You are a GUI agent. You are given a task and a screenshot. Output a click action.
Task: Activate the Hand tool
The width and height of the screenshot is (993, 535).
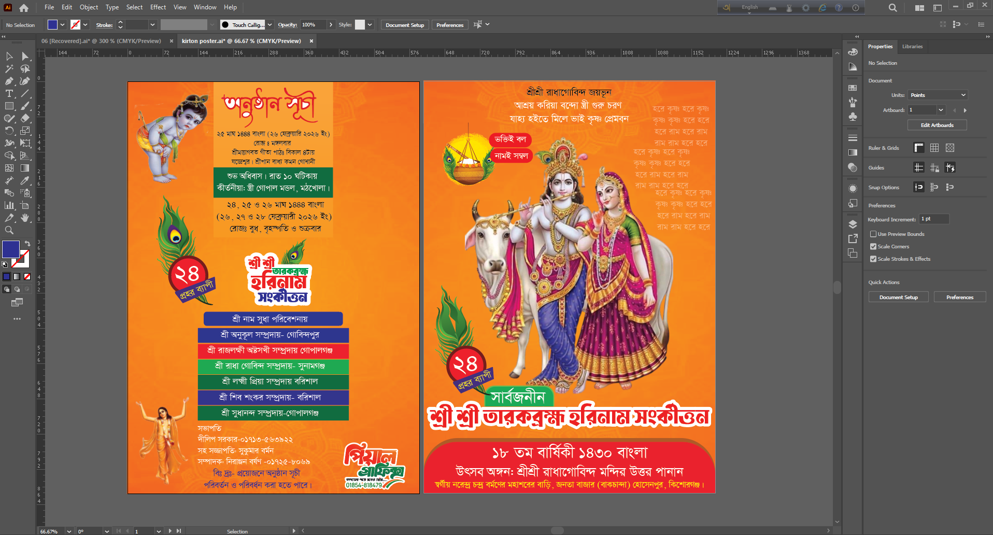pos(25,218)
